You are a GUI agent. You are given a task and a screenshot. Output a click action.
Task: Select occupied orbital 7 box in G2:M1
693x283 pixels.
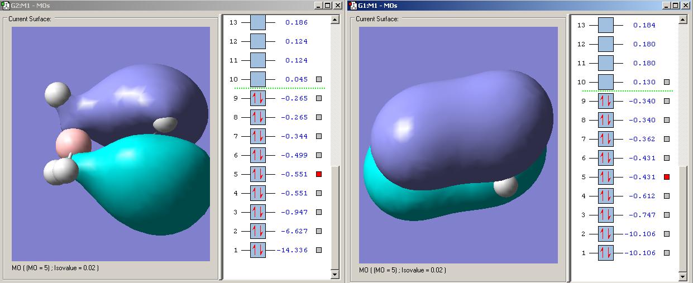tap(258, 136)
